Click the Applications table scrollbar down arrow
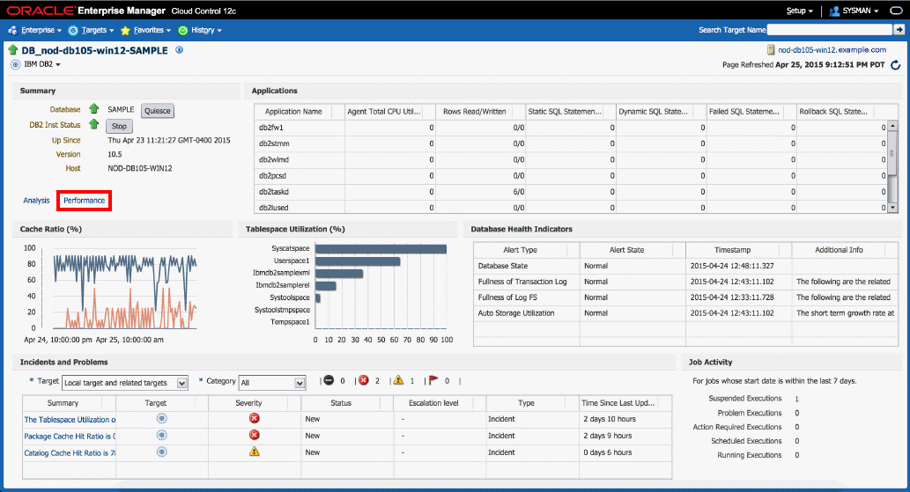Screen dimensions: 910x492 point(892,208)
